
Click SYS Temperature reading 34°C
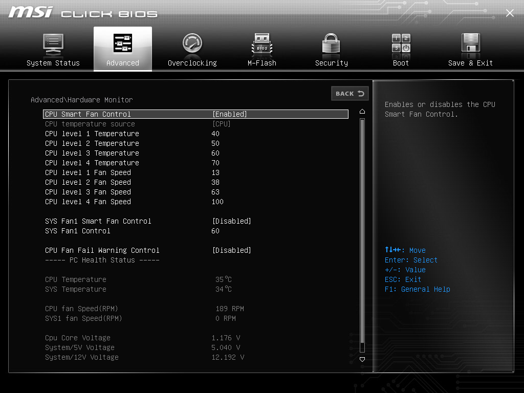coord(224,289)
